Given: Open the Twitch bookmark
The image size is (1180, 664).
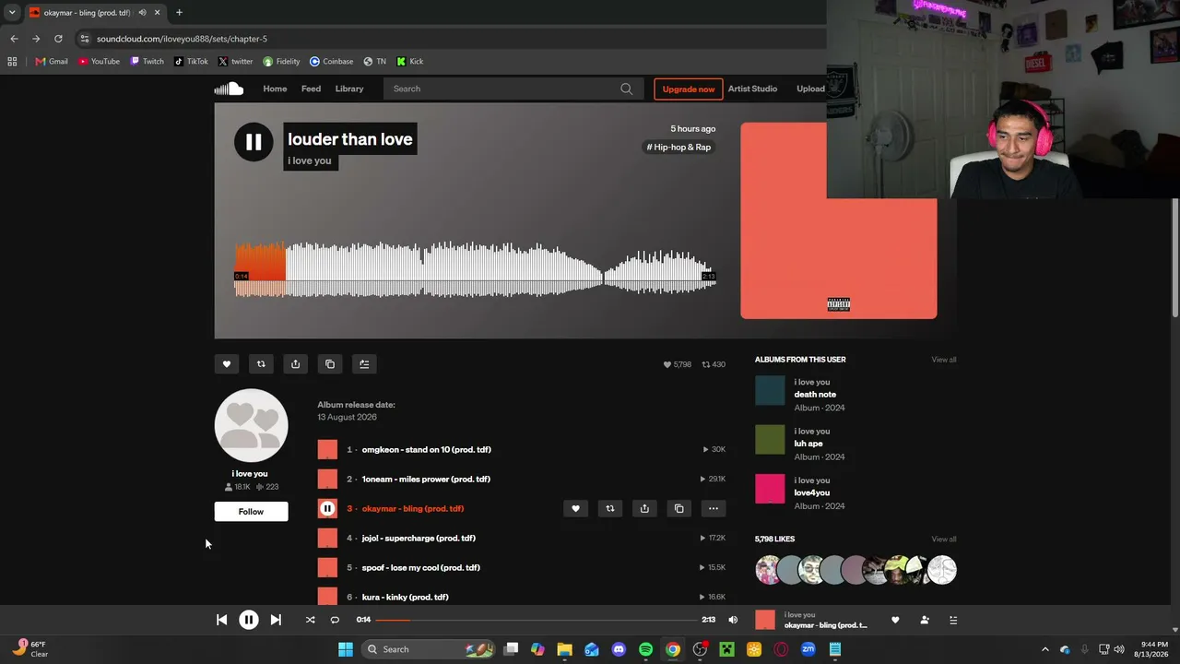Looking at the screenshot, I should (147, 62).
